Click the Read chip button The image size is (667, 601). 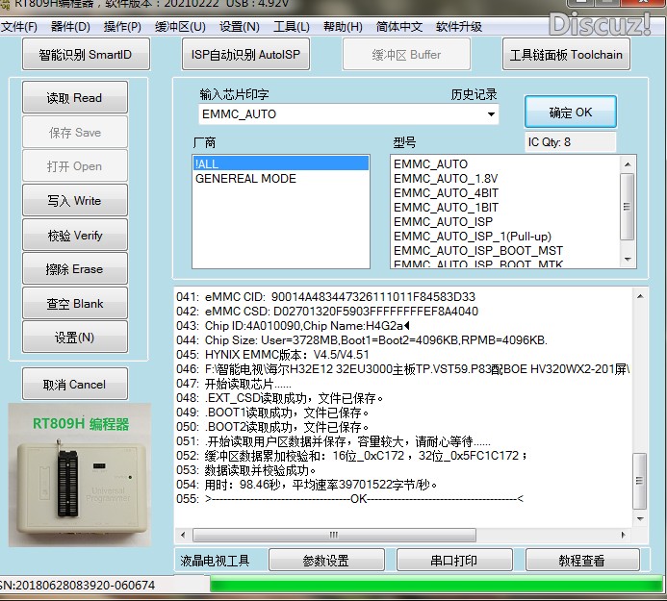pos(74,98)
